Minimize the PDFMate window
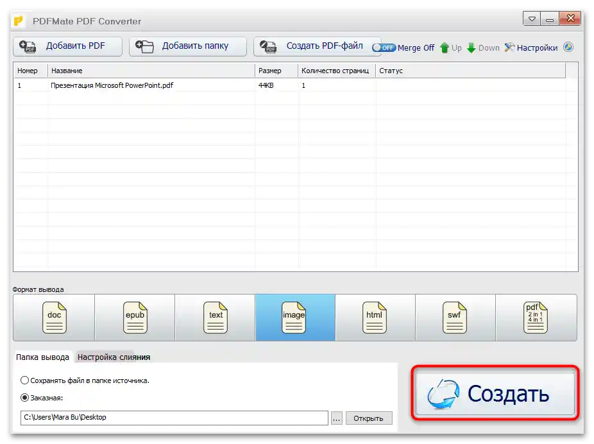 (550, 19)
